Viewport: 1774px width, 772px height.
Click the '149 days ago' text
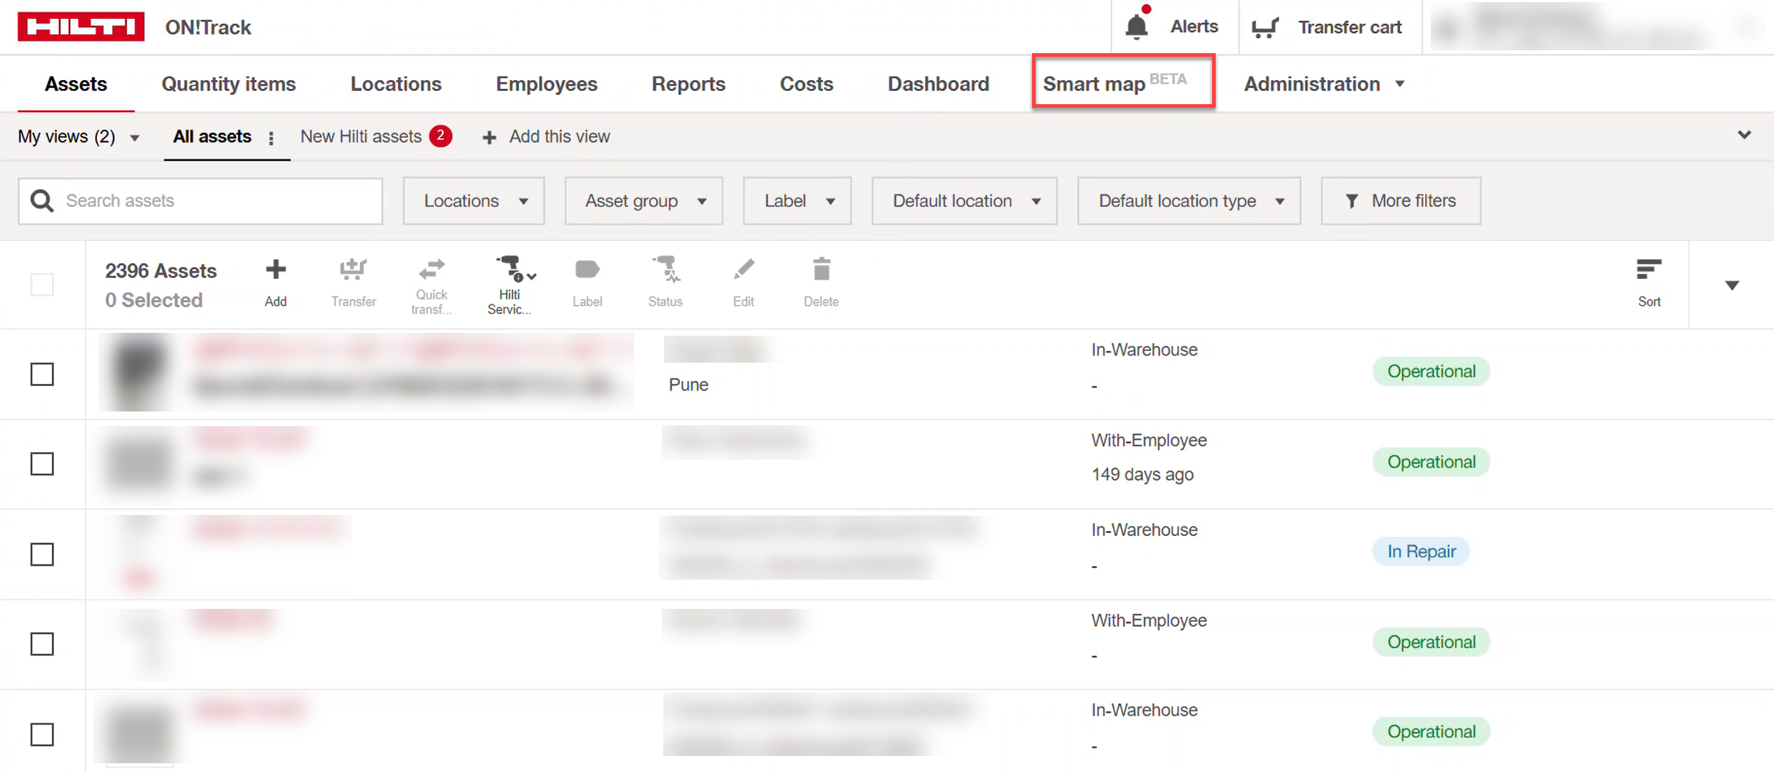coord(1142,475)
